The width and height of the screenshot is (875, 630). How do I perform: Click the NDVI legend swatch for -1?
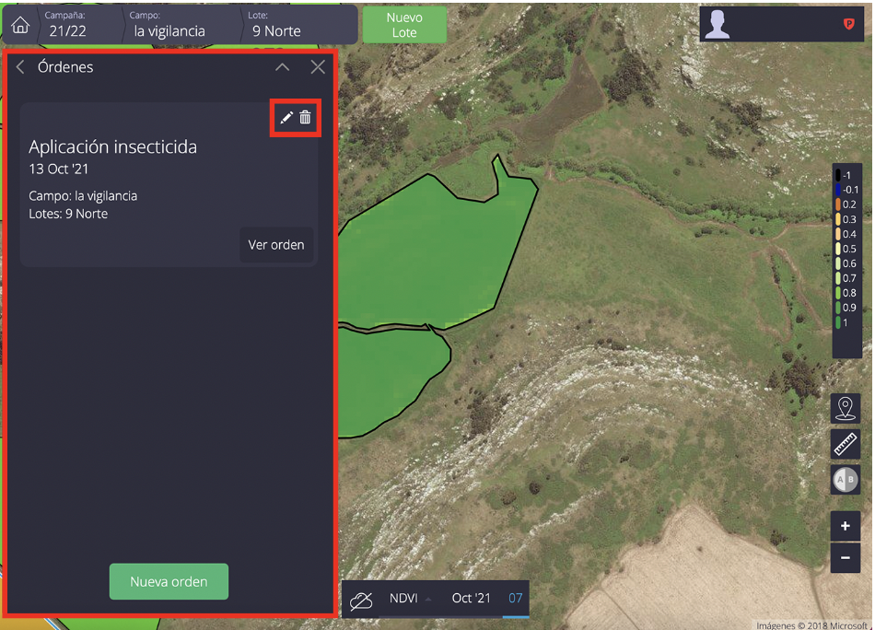tap(838, 175)
